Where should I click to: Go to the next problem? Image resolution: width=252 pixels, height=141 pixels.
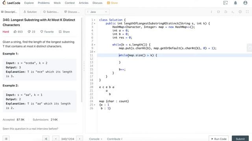[80, 139]
